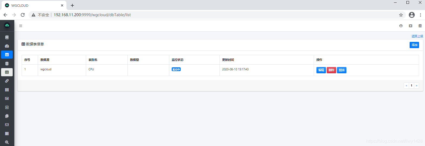The image size is (425, 146).
Task: Open the image picture icon in sidebar
Action: [x=7, y=98]
